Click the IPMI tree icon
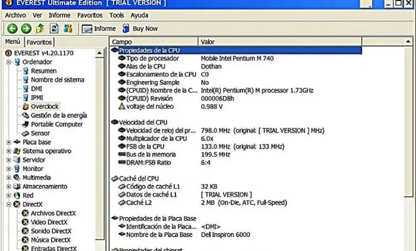This screenshot has width=416, height=251. click(26, 98)
